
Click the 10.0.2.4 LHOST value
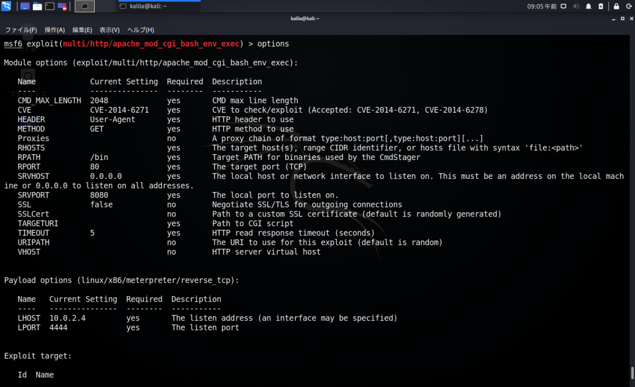point(67,318)
